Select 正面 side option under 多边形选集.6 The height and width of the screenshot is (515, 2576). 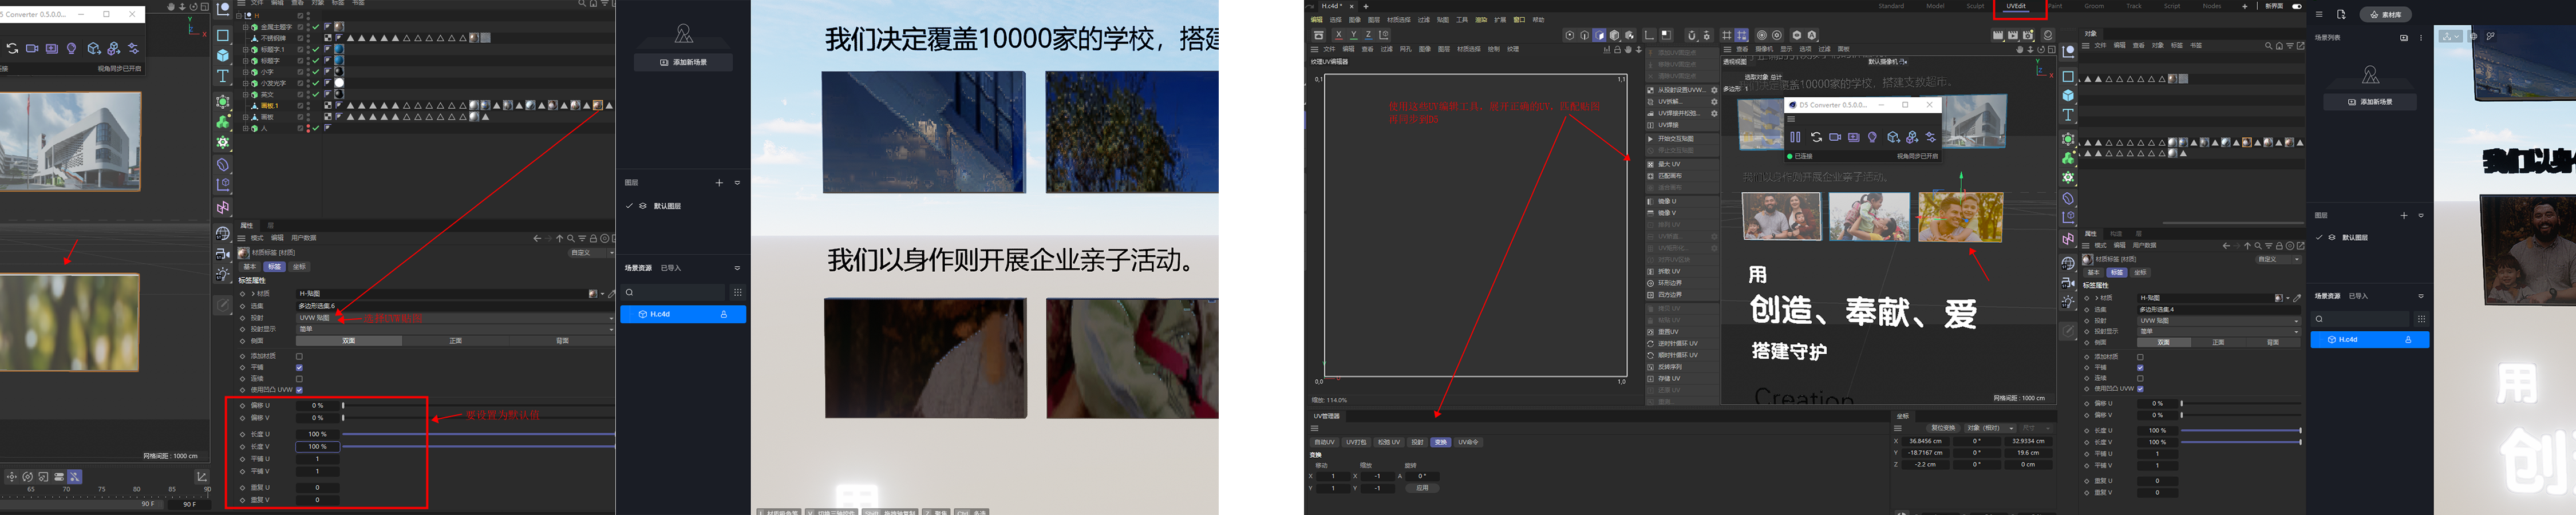pos(455,341)
